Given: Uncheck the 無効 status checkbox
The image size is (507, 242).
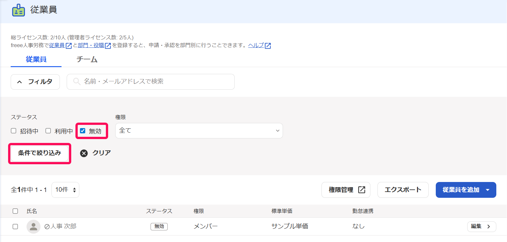Looking at the screenshot, I should 83,131.
